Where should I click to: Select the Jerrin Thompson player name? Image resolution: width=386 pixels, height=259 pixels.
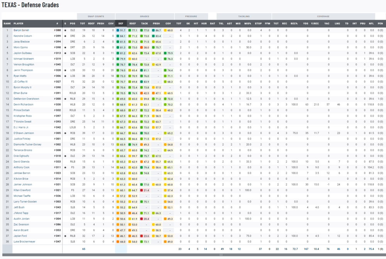click(23, 70)
